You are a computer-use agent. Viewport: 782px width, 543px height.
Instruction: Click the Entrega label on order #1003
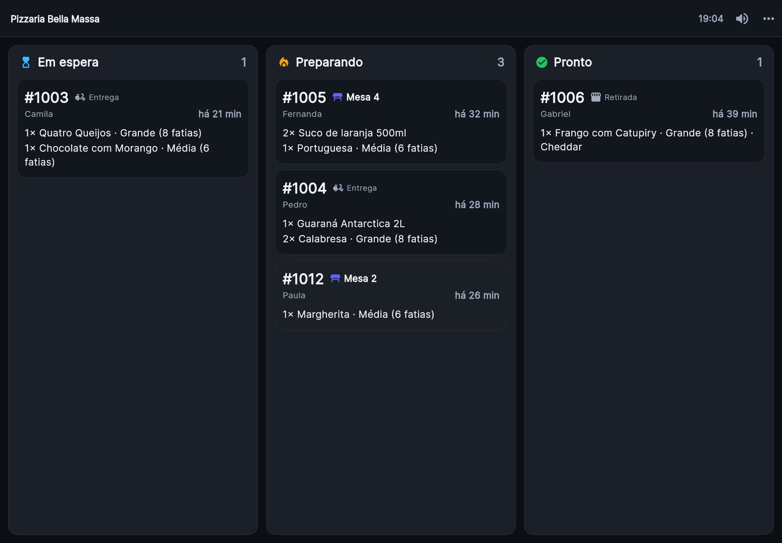104,97
